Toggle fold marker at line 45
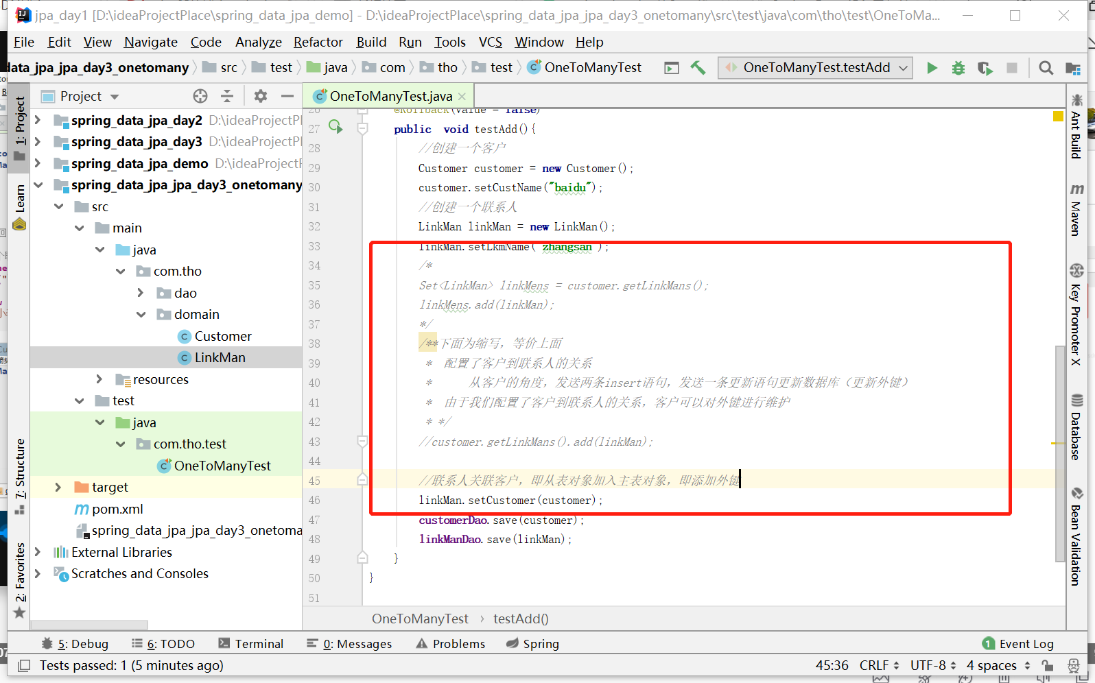 coord(362,480)
